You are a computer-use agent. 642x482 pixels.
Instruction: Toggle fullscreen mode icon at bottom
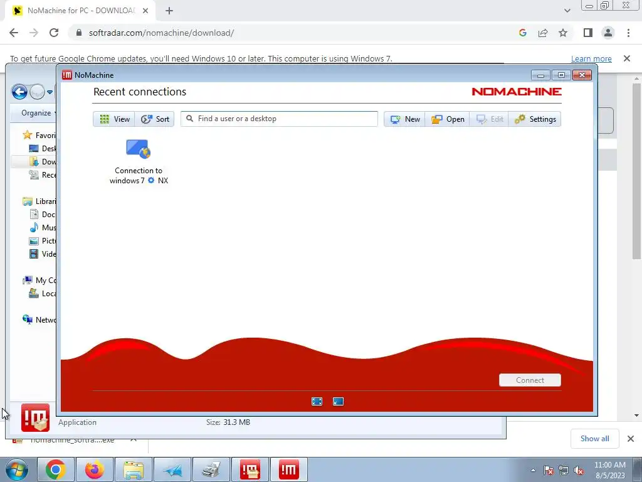[317, 401]
